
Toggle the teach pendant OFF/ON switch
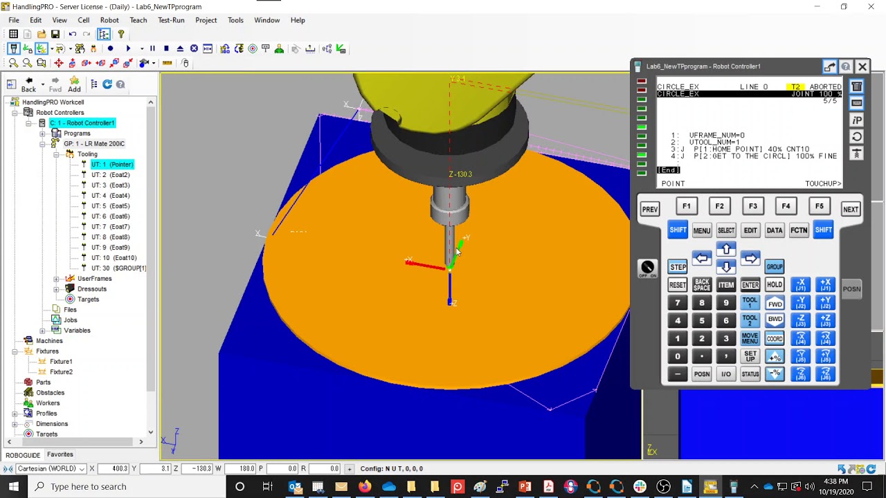(x=647, y=268)
